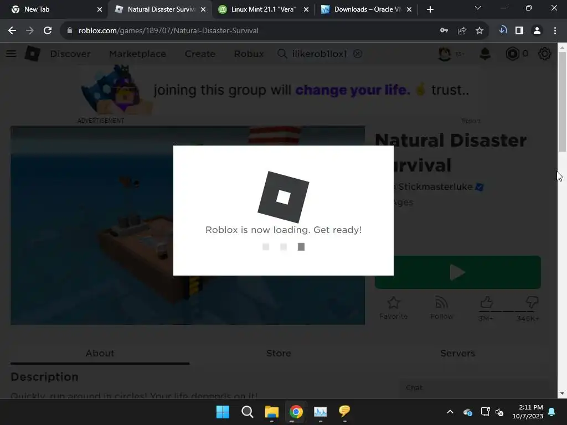Viewport: 567px width, 425px height.
Task: Click the network tray icon
Action: pyautogui.click(x=485, y=412)
